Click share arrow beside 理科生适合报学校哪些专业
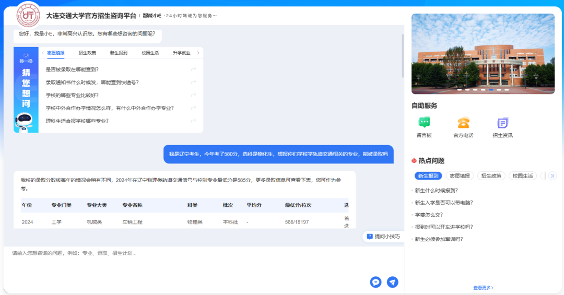 pyautogui.click(x=193, y=121)
